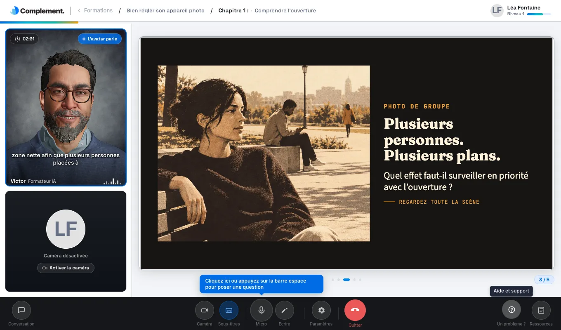Activate the Micro to ask a question

(262, 310)
